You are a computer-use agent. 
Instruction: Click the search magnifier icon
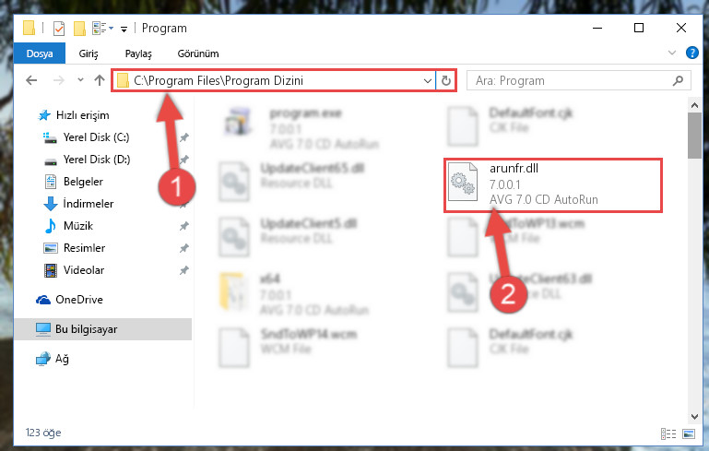pos(678,80)
